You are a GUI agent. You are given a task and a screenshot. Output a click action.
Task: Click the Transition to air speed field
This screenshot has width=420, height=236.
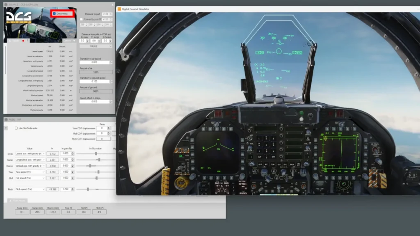coord(96,62)
